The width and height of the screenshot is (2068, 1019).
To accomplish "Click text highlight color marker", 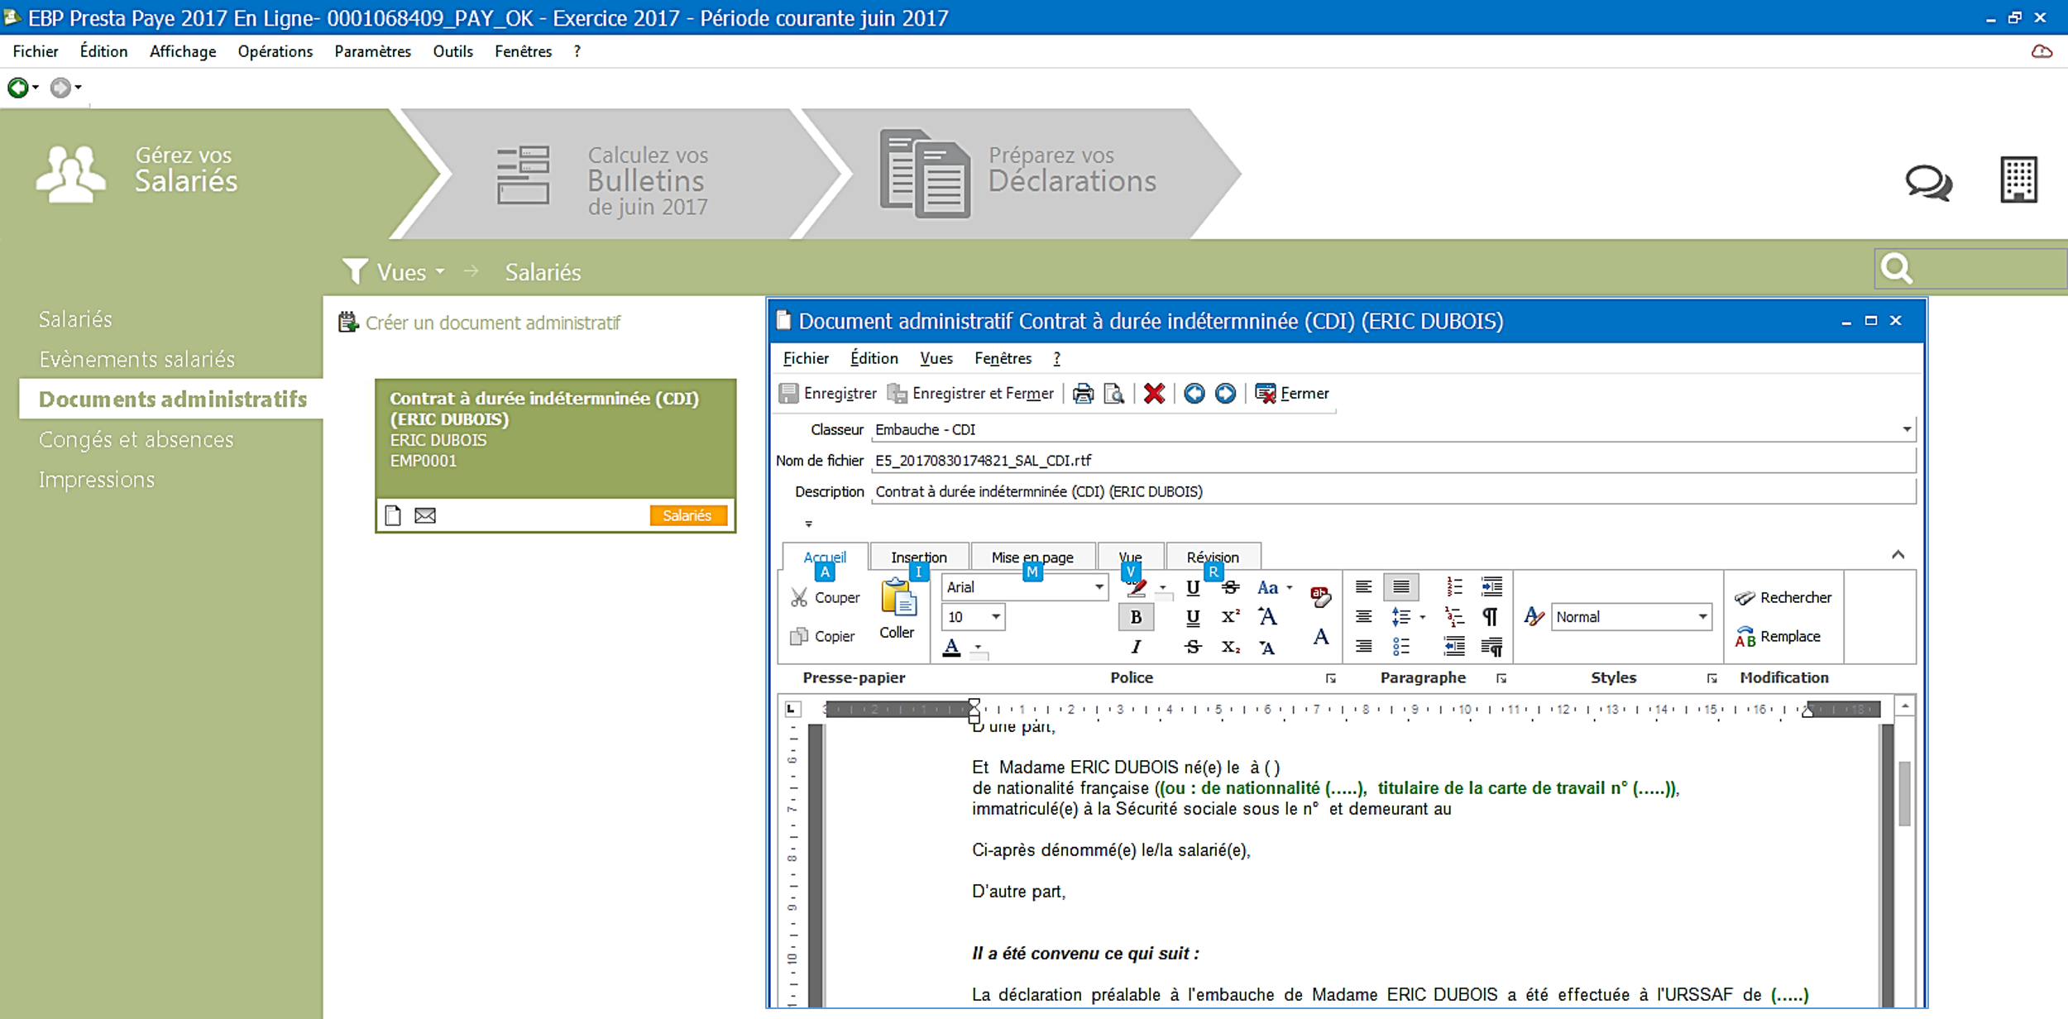I will pyautogui.click(x=1137, y=587).
